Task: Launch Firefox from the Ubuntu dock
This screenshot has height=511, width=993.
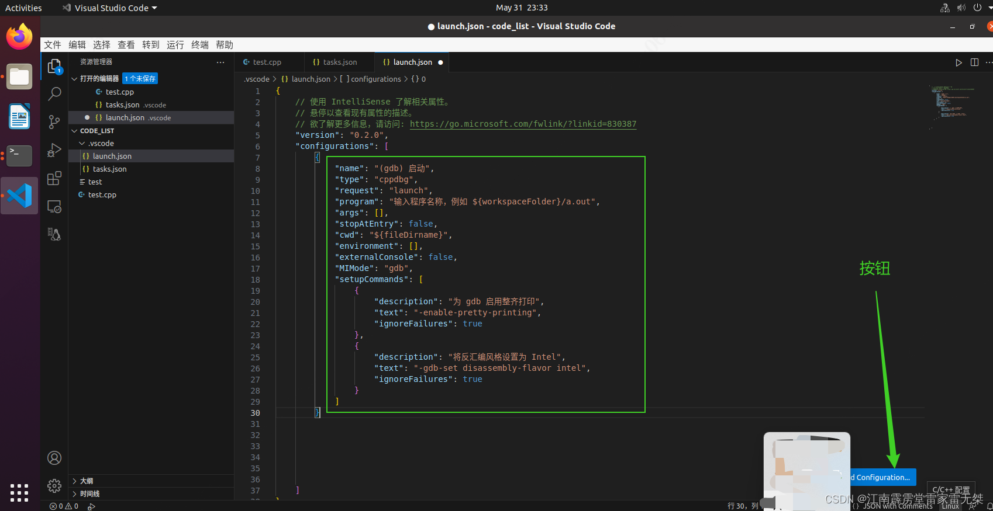Action: (x=19, y=37)
